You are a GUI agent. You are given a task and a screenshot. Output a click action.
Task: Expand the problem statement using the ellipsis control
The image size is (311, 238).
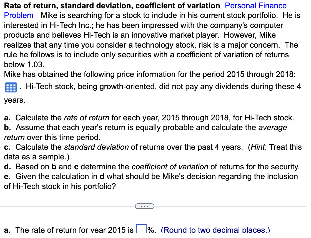145,206
